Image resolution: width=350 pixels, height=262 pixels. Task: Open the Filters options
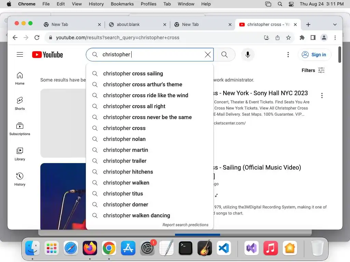(313, 70)
